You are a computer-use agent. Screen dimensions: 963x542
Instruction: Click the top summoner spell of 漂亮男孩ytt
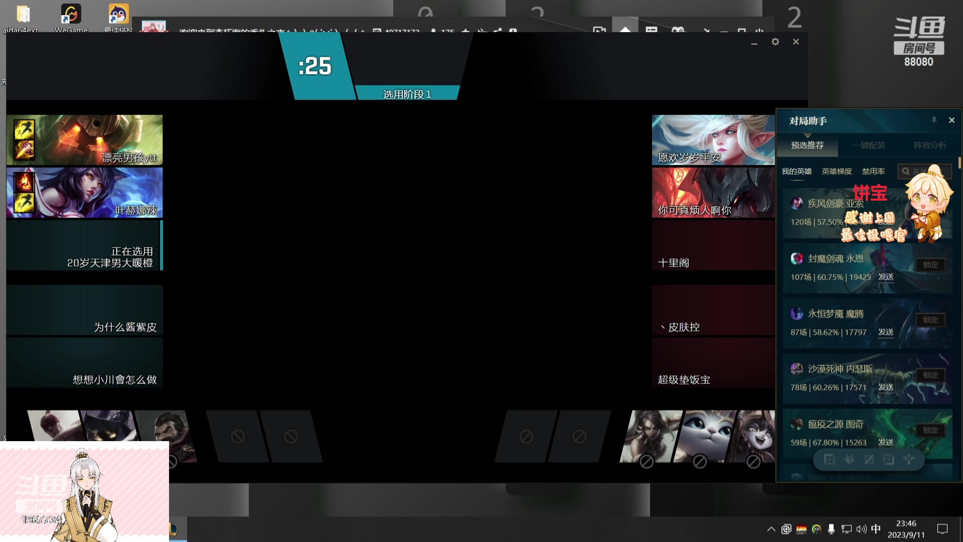pyautogui.click(x=24, y=129)
